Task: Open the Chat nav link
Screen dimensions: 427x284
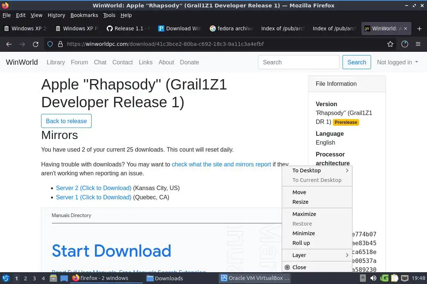Action: point(100,62)
